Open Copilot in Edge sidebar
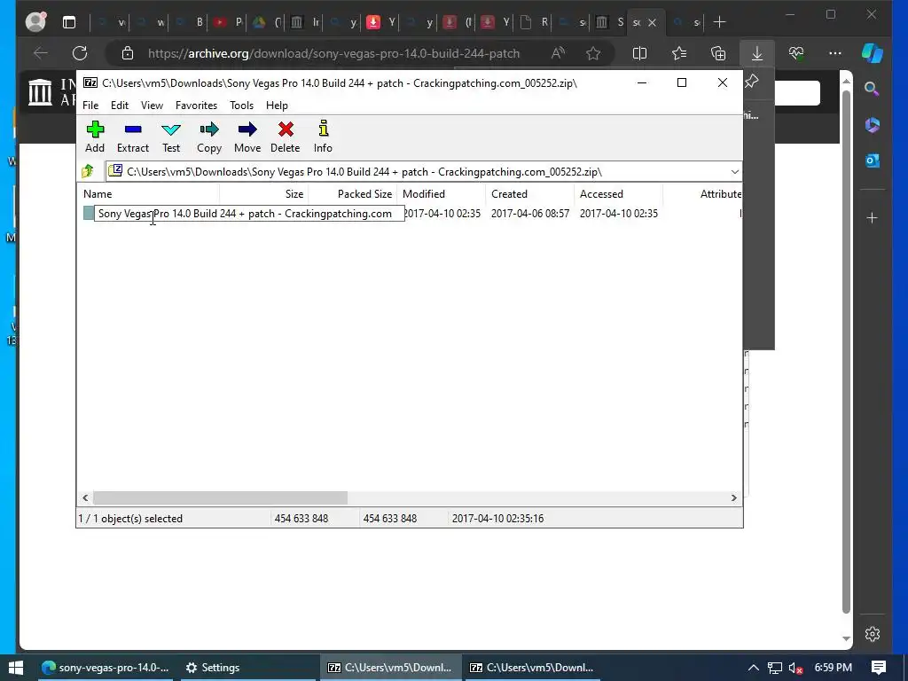Viewport: 908px width, 681px height. pyautogui.click(x=873, y=53)
